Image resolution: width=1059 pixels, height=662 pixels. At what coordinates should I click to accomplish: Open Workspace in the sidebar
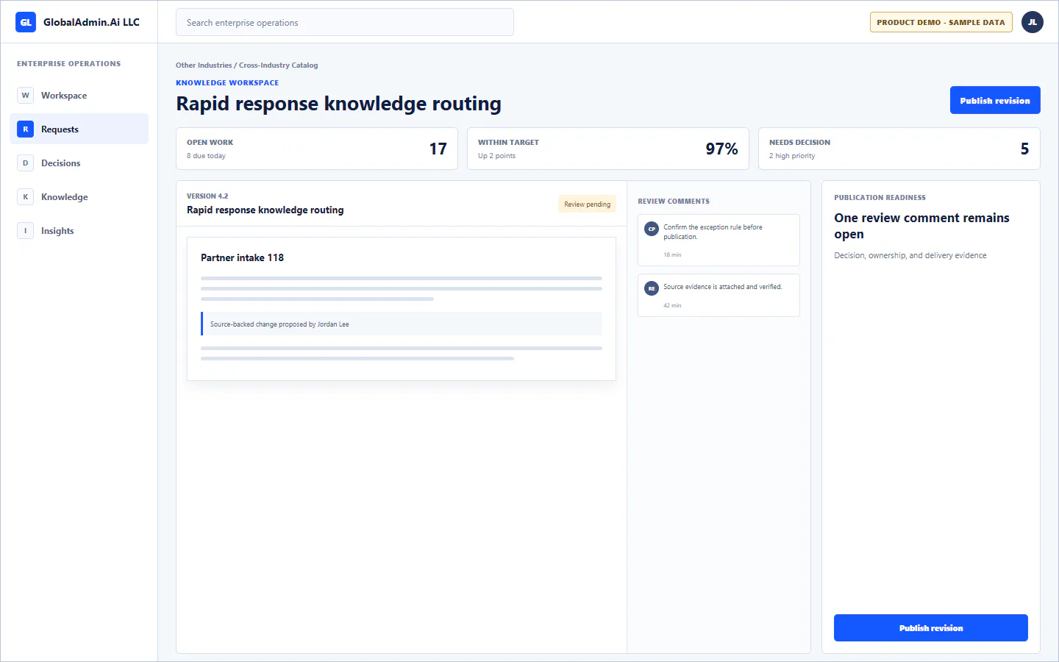(79, 96)
